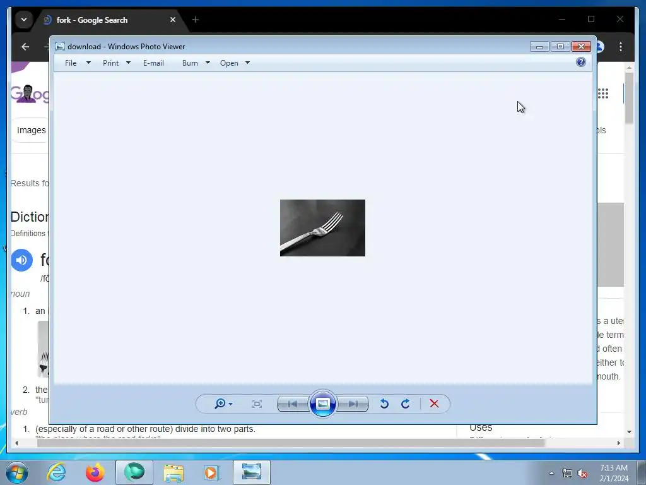Open Windows Media Player from the taskbar
Image resolution: width=646 pixels, height=485 pixels.
[212, 472]
